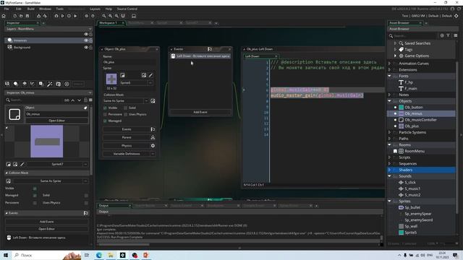Toggle Visible checkbox in Ob_plus object window

click(x=105, y=108)
